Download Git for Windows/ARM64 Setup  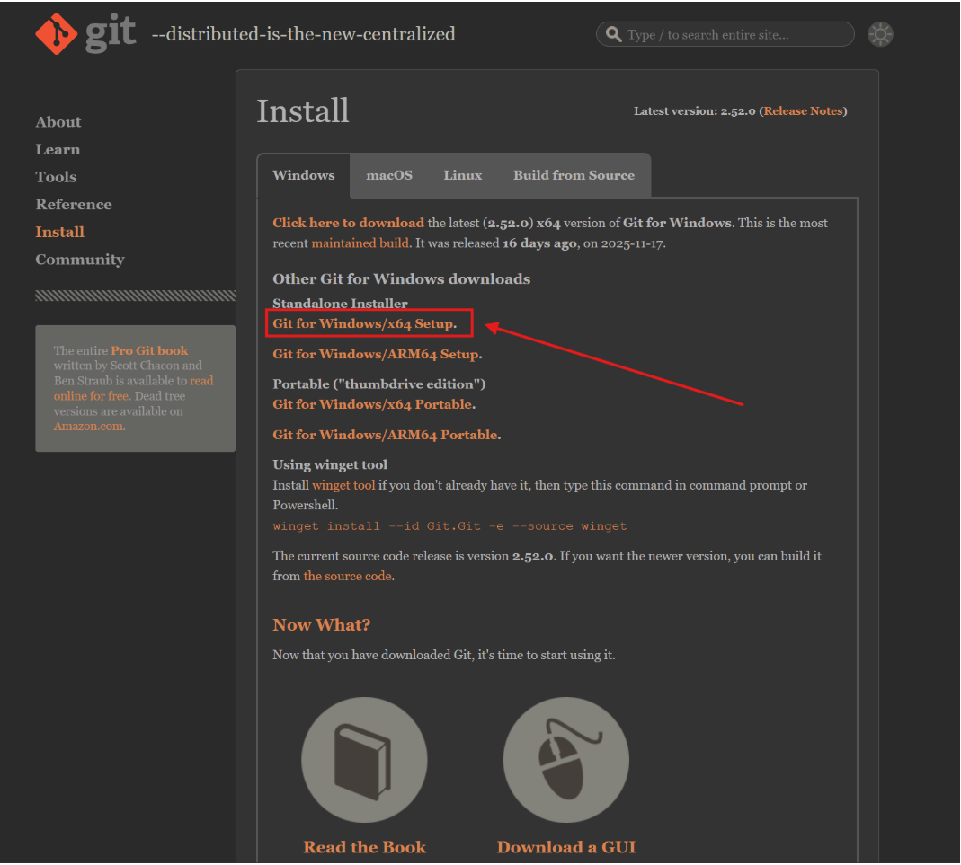tap(378, 354)
